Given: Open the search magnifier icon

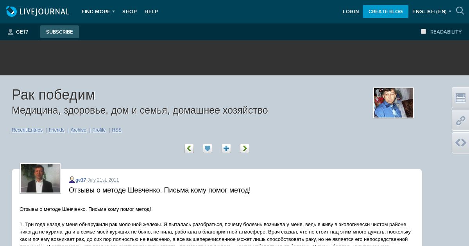Looking at the screenshot, I should (x=460, y=11).
